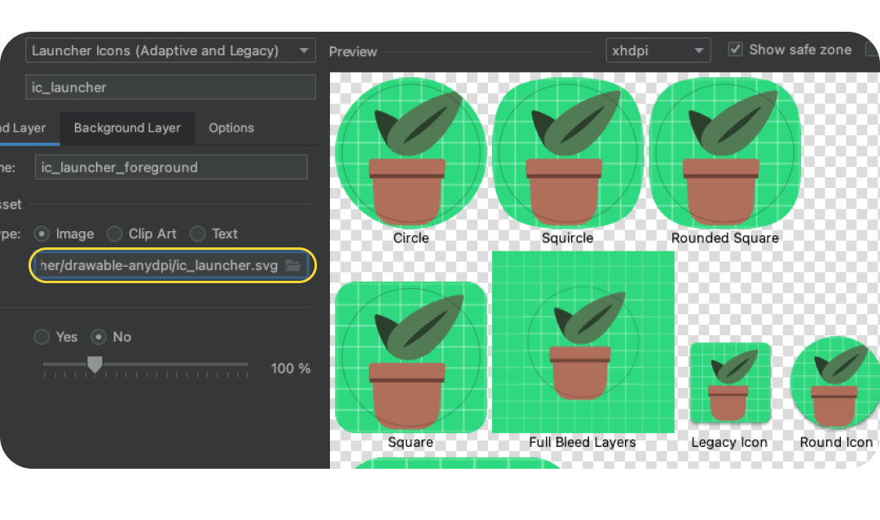Select the Full Bleed Layers preview
The width and height of the screenshot is (880, 520).
click(583, 342)
